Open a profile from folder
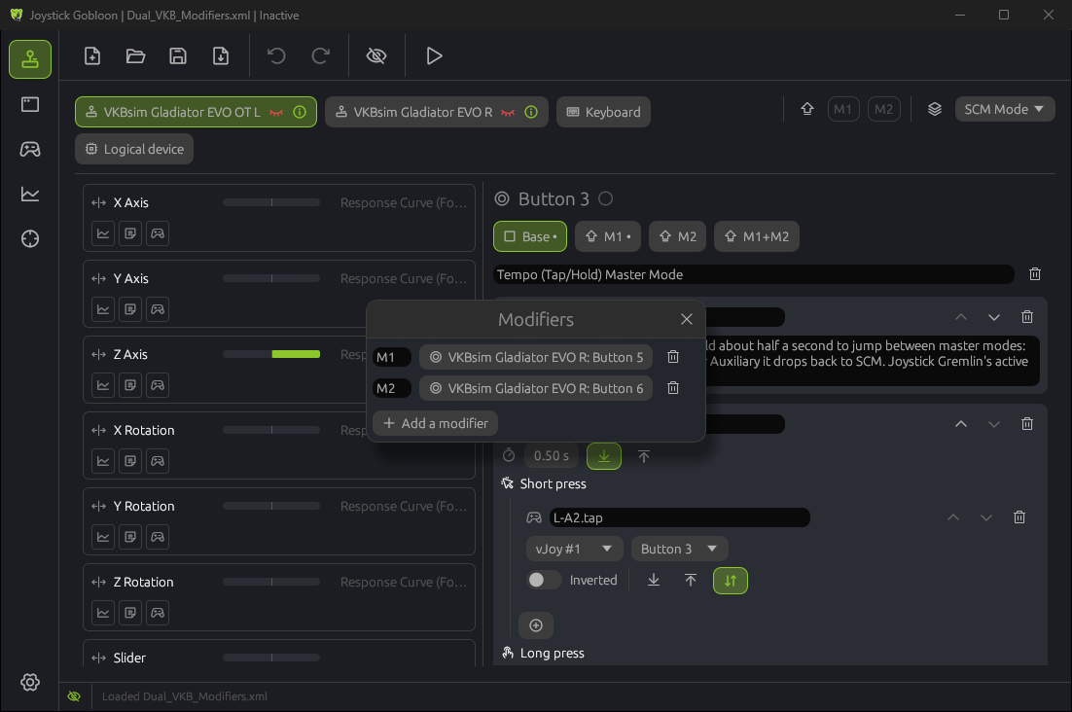Screen dimensions: 1072x712 135,56
